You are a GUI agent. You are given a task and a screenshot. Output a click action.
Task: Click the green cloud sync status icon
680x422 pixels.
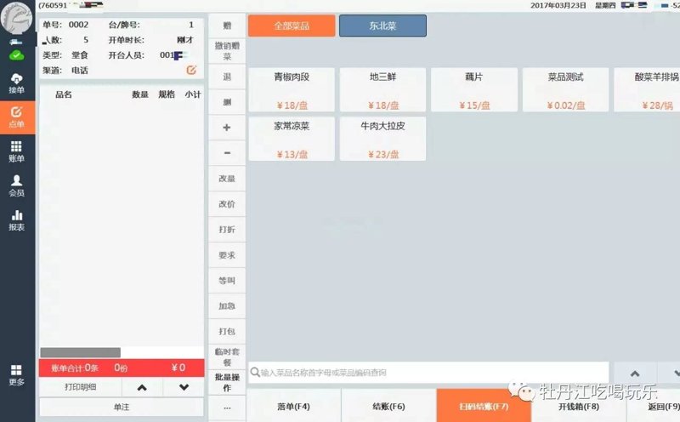click(x=16, y=55)
